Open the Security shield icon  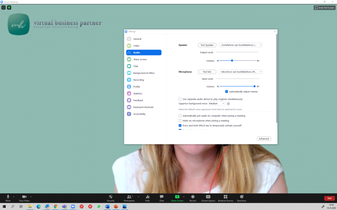[111, 197]
